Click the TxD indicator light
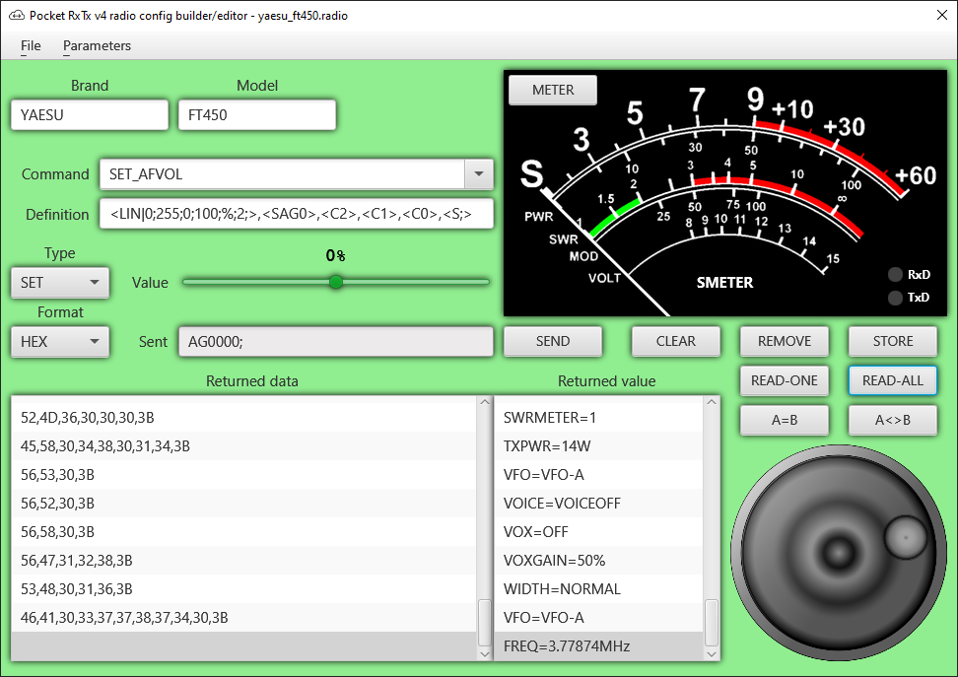The height and width of the screenshot is (677, 958). 895,298
